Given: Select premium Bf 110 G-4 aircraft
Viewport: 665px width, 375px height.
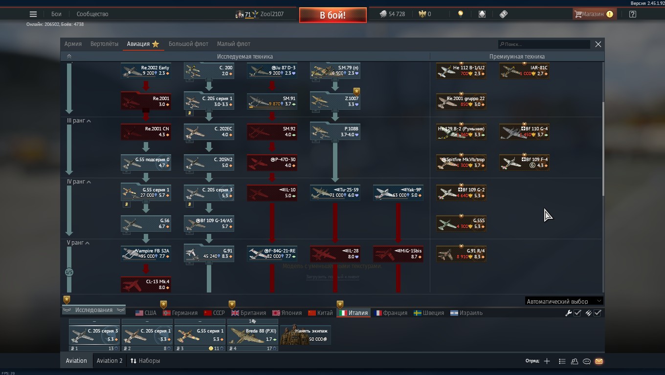Looking at the screenshot, I should tap(524, 131).
